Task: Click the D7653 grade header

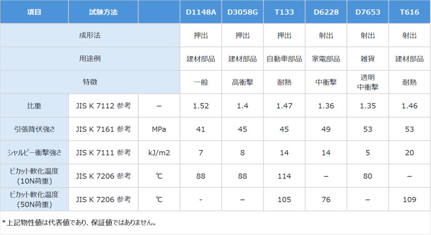Action: tap(367, 12)
